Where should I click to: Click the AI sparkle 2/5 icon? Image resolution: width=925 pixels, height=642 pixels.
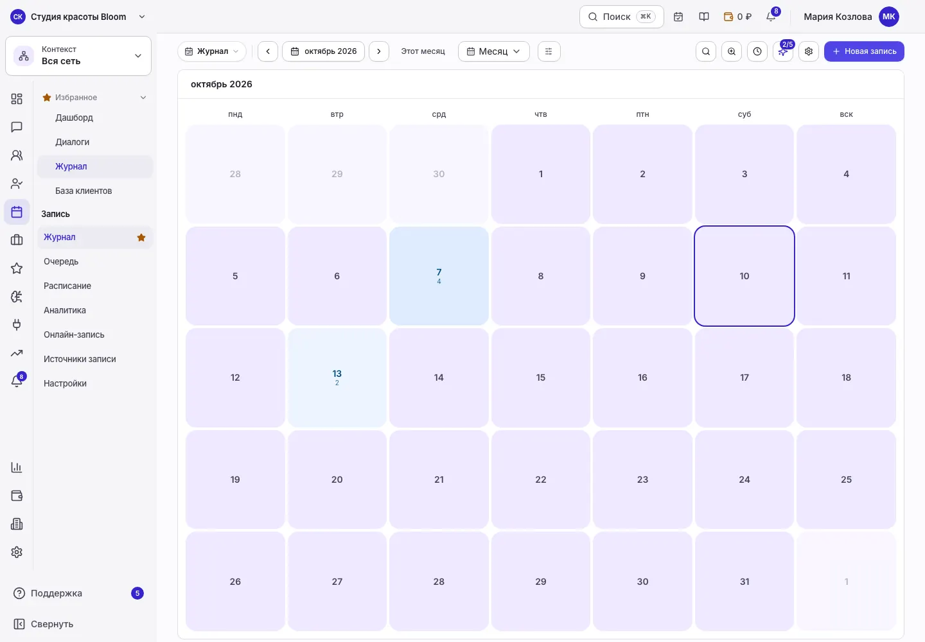tap(783, 51)
